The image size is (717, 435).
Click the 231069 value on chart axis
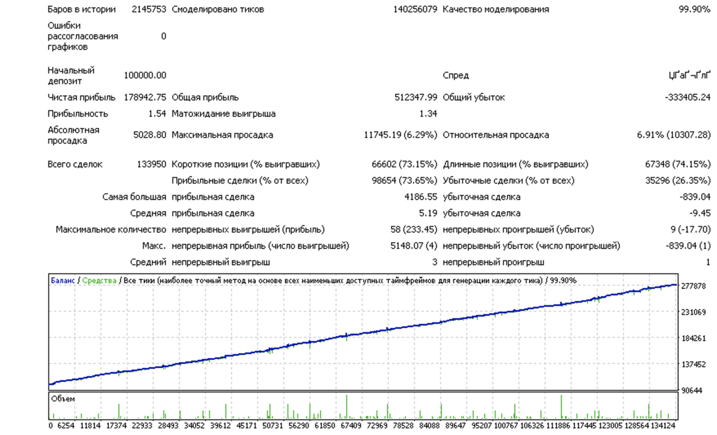coord(694,312)
